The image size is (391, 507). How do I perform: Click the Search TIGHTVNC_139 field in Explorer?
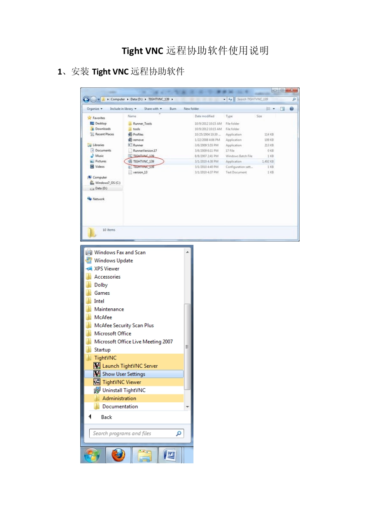266,99
